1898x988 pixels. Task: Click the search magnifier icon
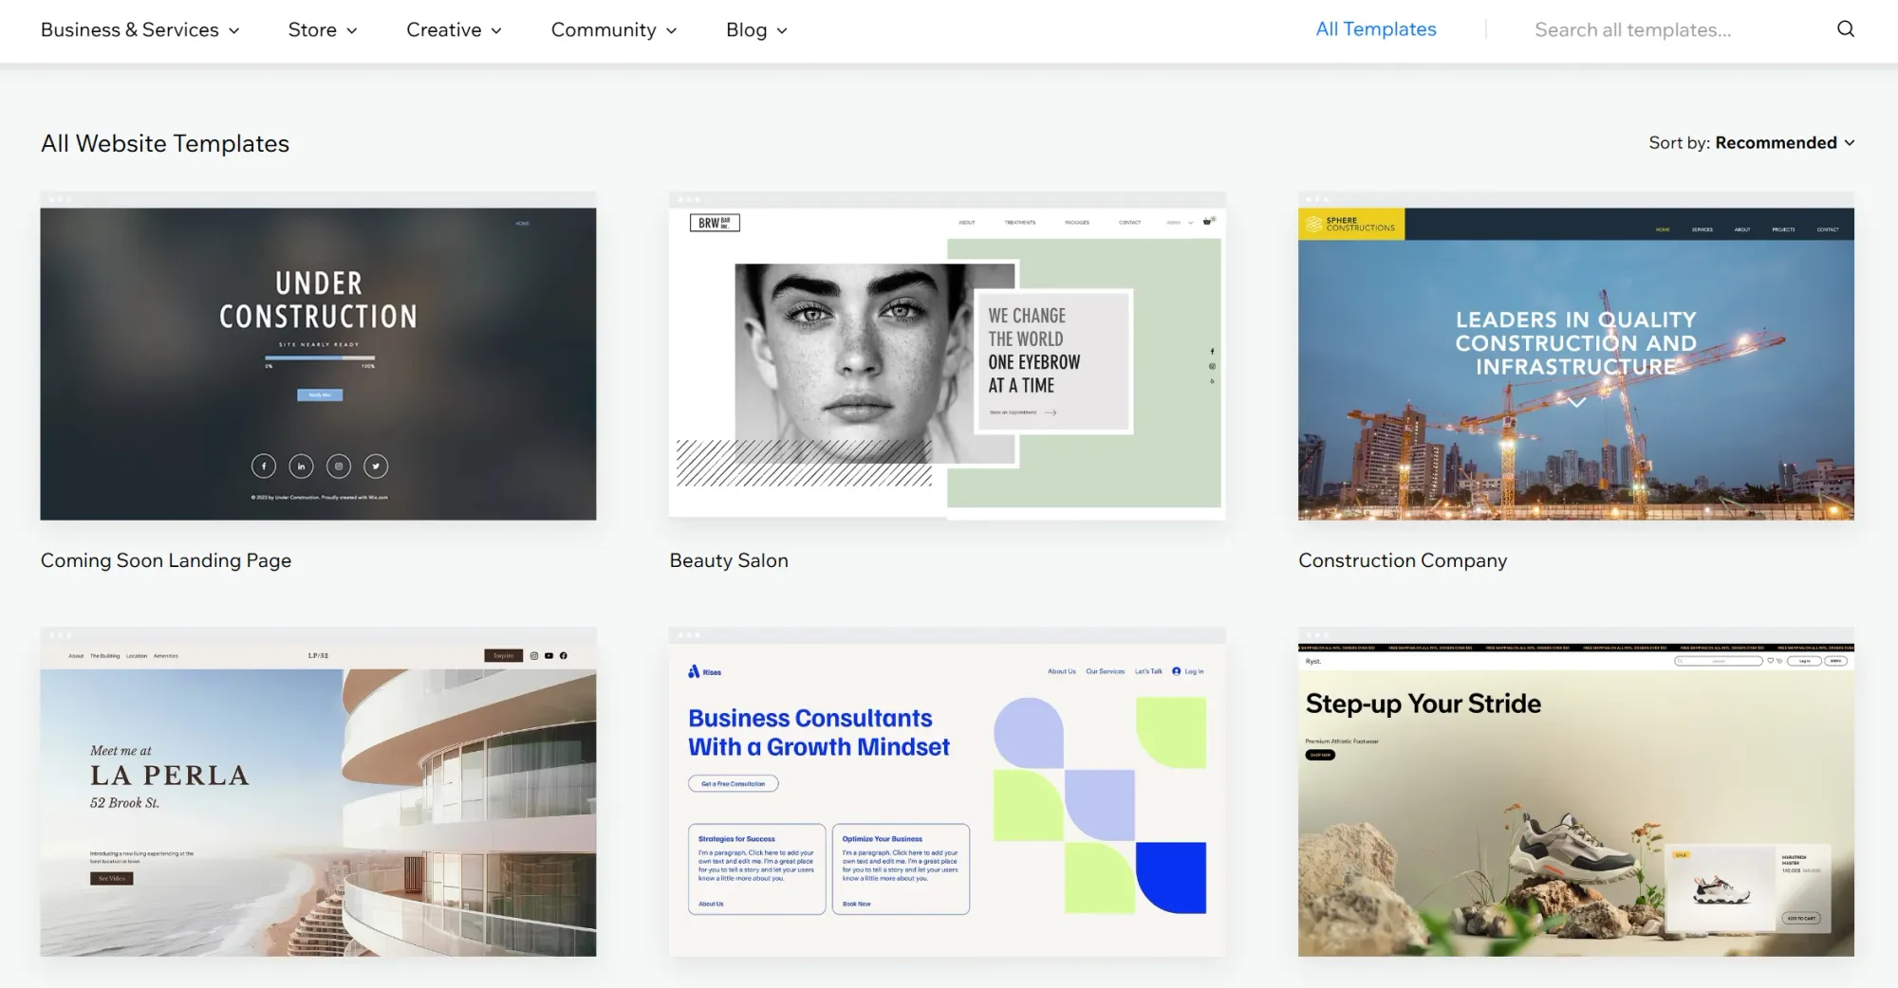point(1845,29)
